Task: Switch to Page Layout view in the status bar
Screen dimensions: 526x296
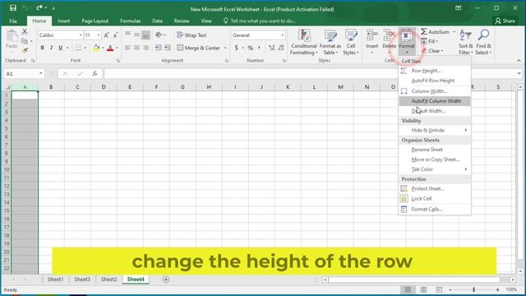Action: 424,289
